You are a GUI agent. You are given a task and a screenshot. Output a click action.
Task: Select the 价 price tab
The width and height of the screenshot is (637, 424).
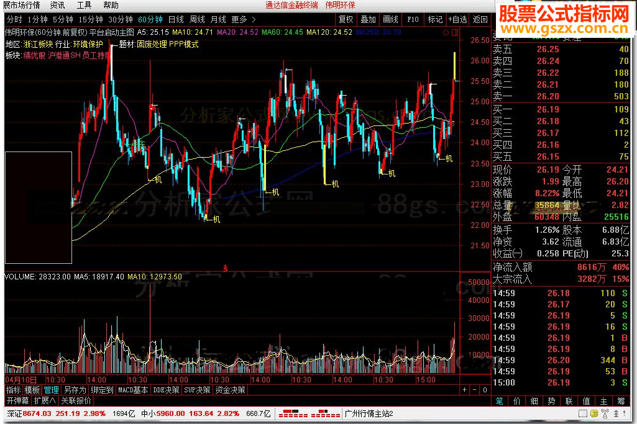[x=517, y=401]
